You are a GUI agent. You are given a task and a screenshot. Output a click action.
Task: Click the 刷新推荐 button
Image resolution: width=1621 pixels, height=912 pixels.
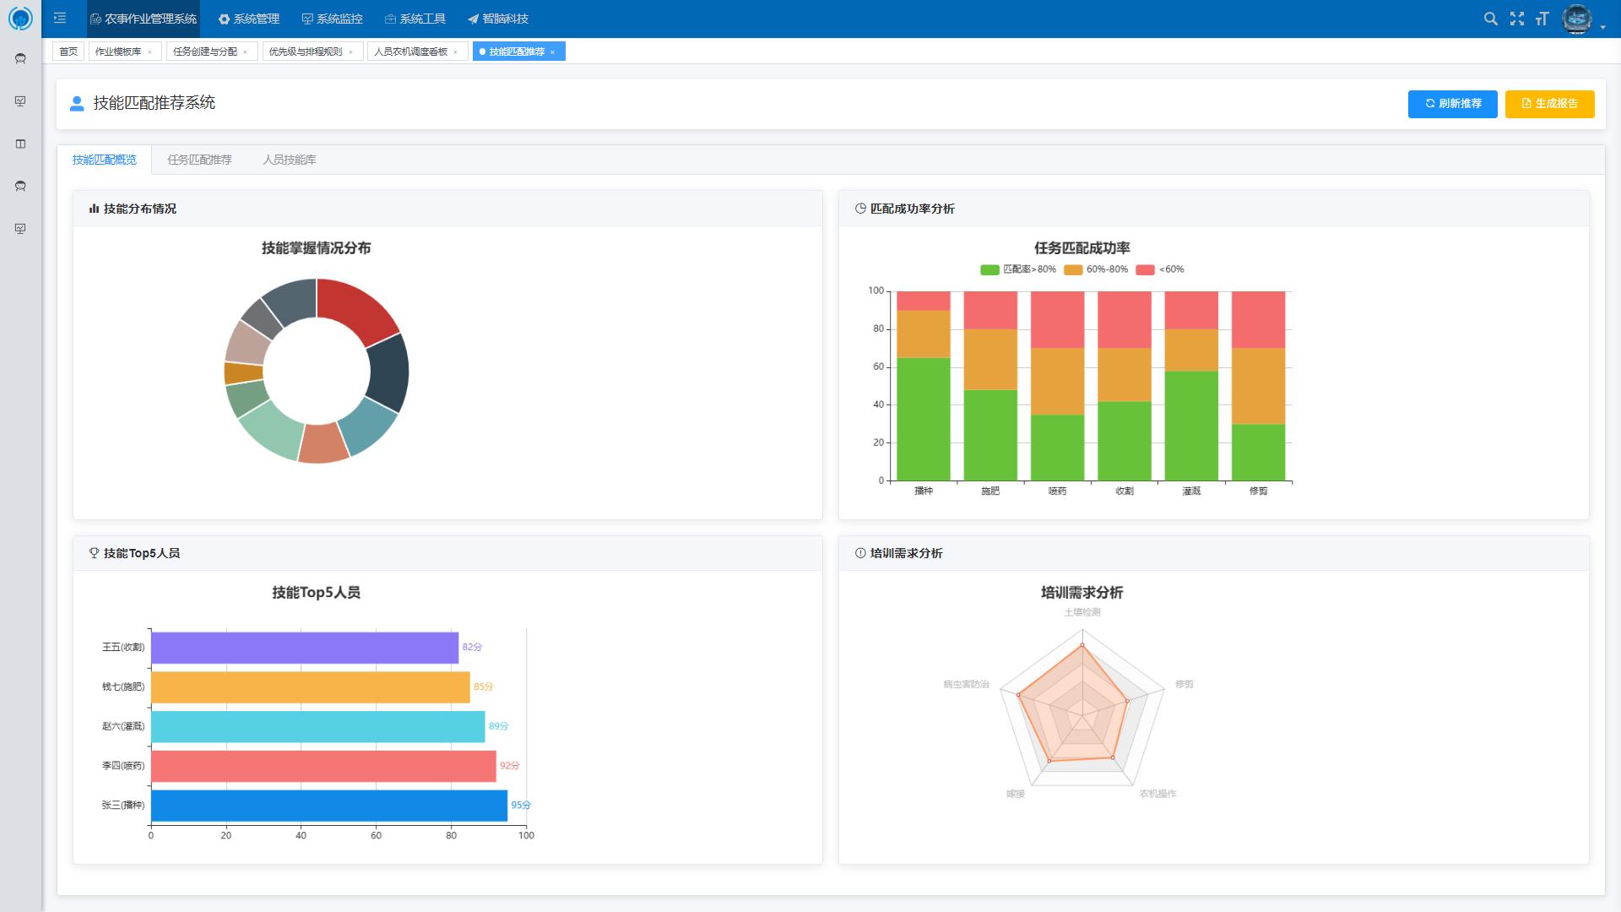pos(1452,104)
